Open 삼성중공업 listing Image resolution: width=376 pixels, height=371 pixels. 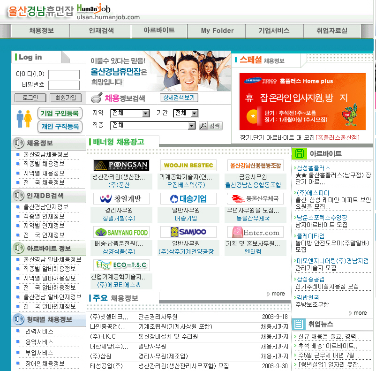(x=310, y=279)
